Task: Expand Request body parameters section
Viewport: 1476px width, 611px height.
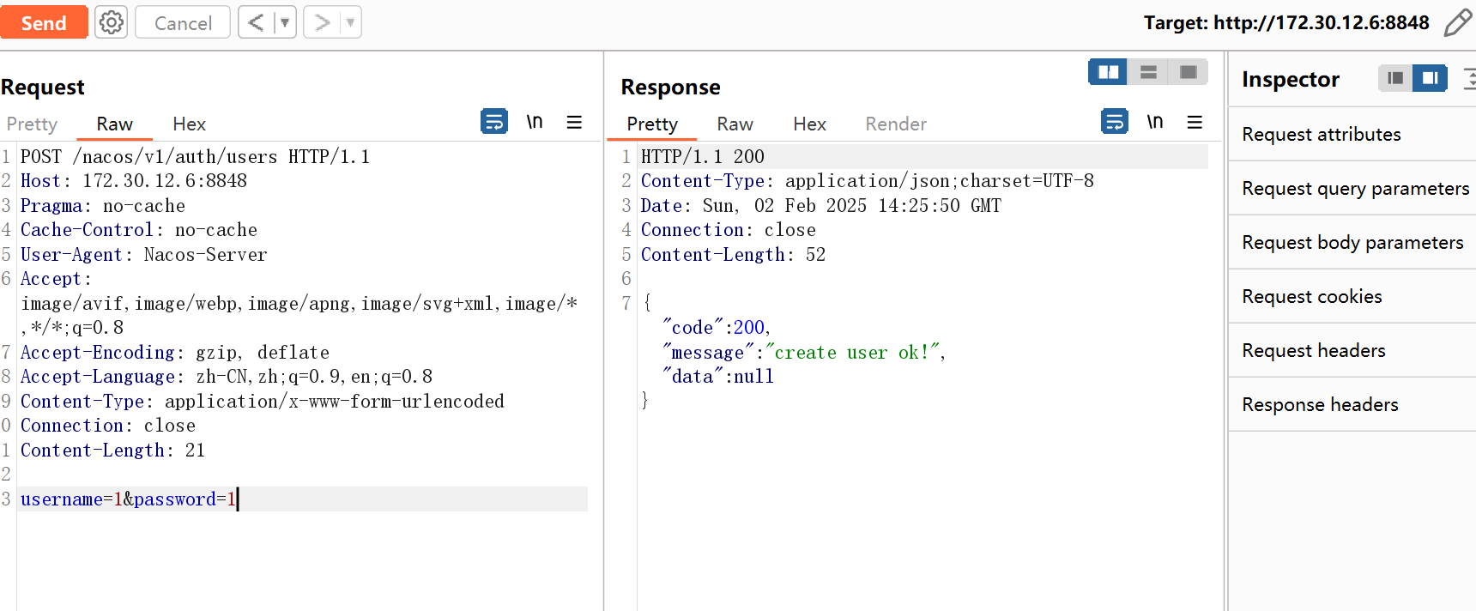Action: tap(1352, 242)
